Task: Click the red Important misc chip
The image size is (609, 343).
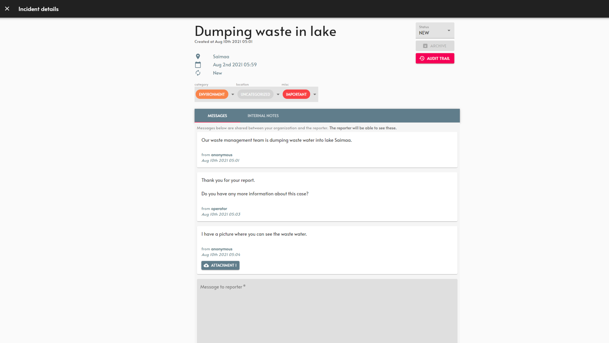Action: tap(296, 94)
